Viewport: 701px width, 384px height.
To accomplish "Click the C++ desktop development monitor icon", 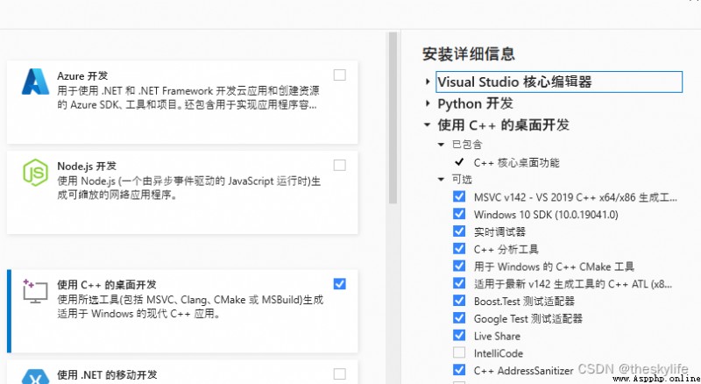I will [x=35, y=291].
